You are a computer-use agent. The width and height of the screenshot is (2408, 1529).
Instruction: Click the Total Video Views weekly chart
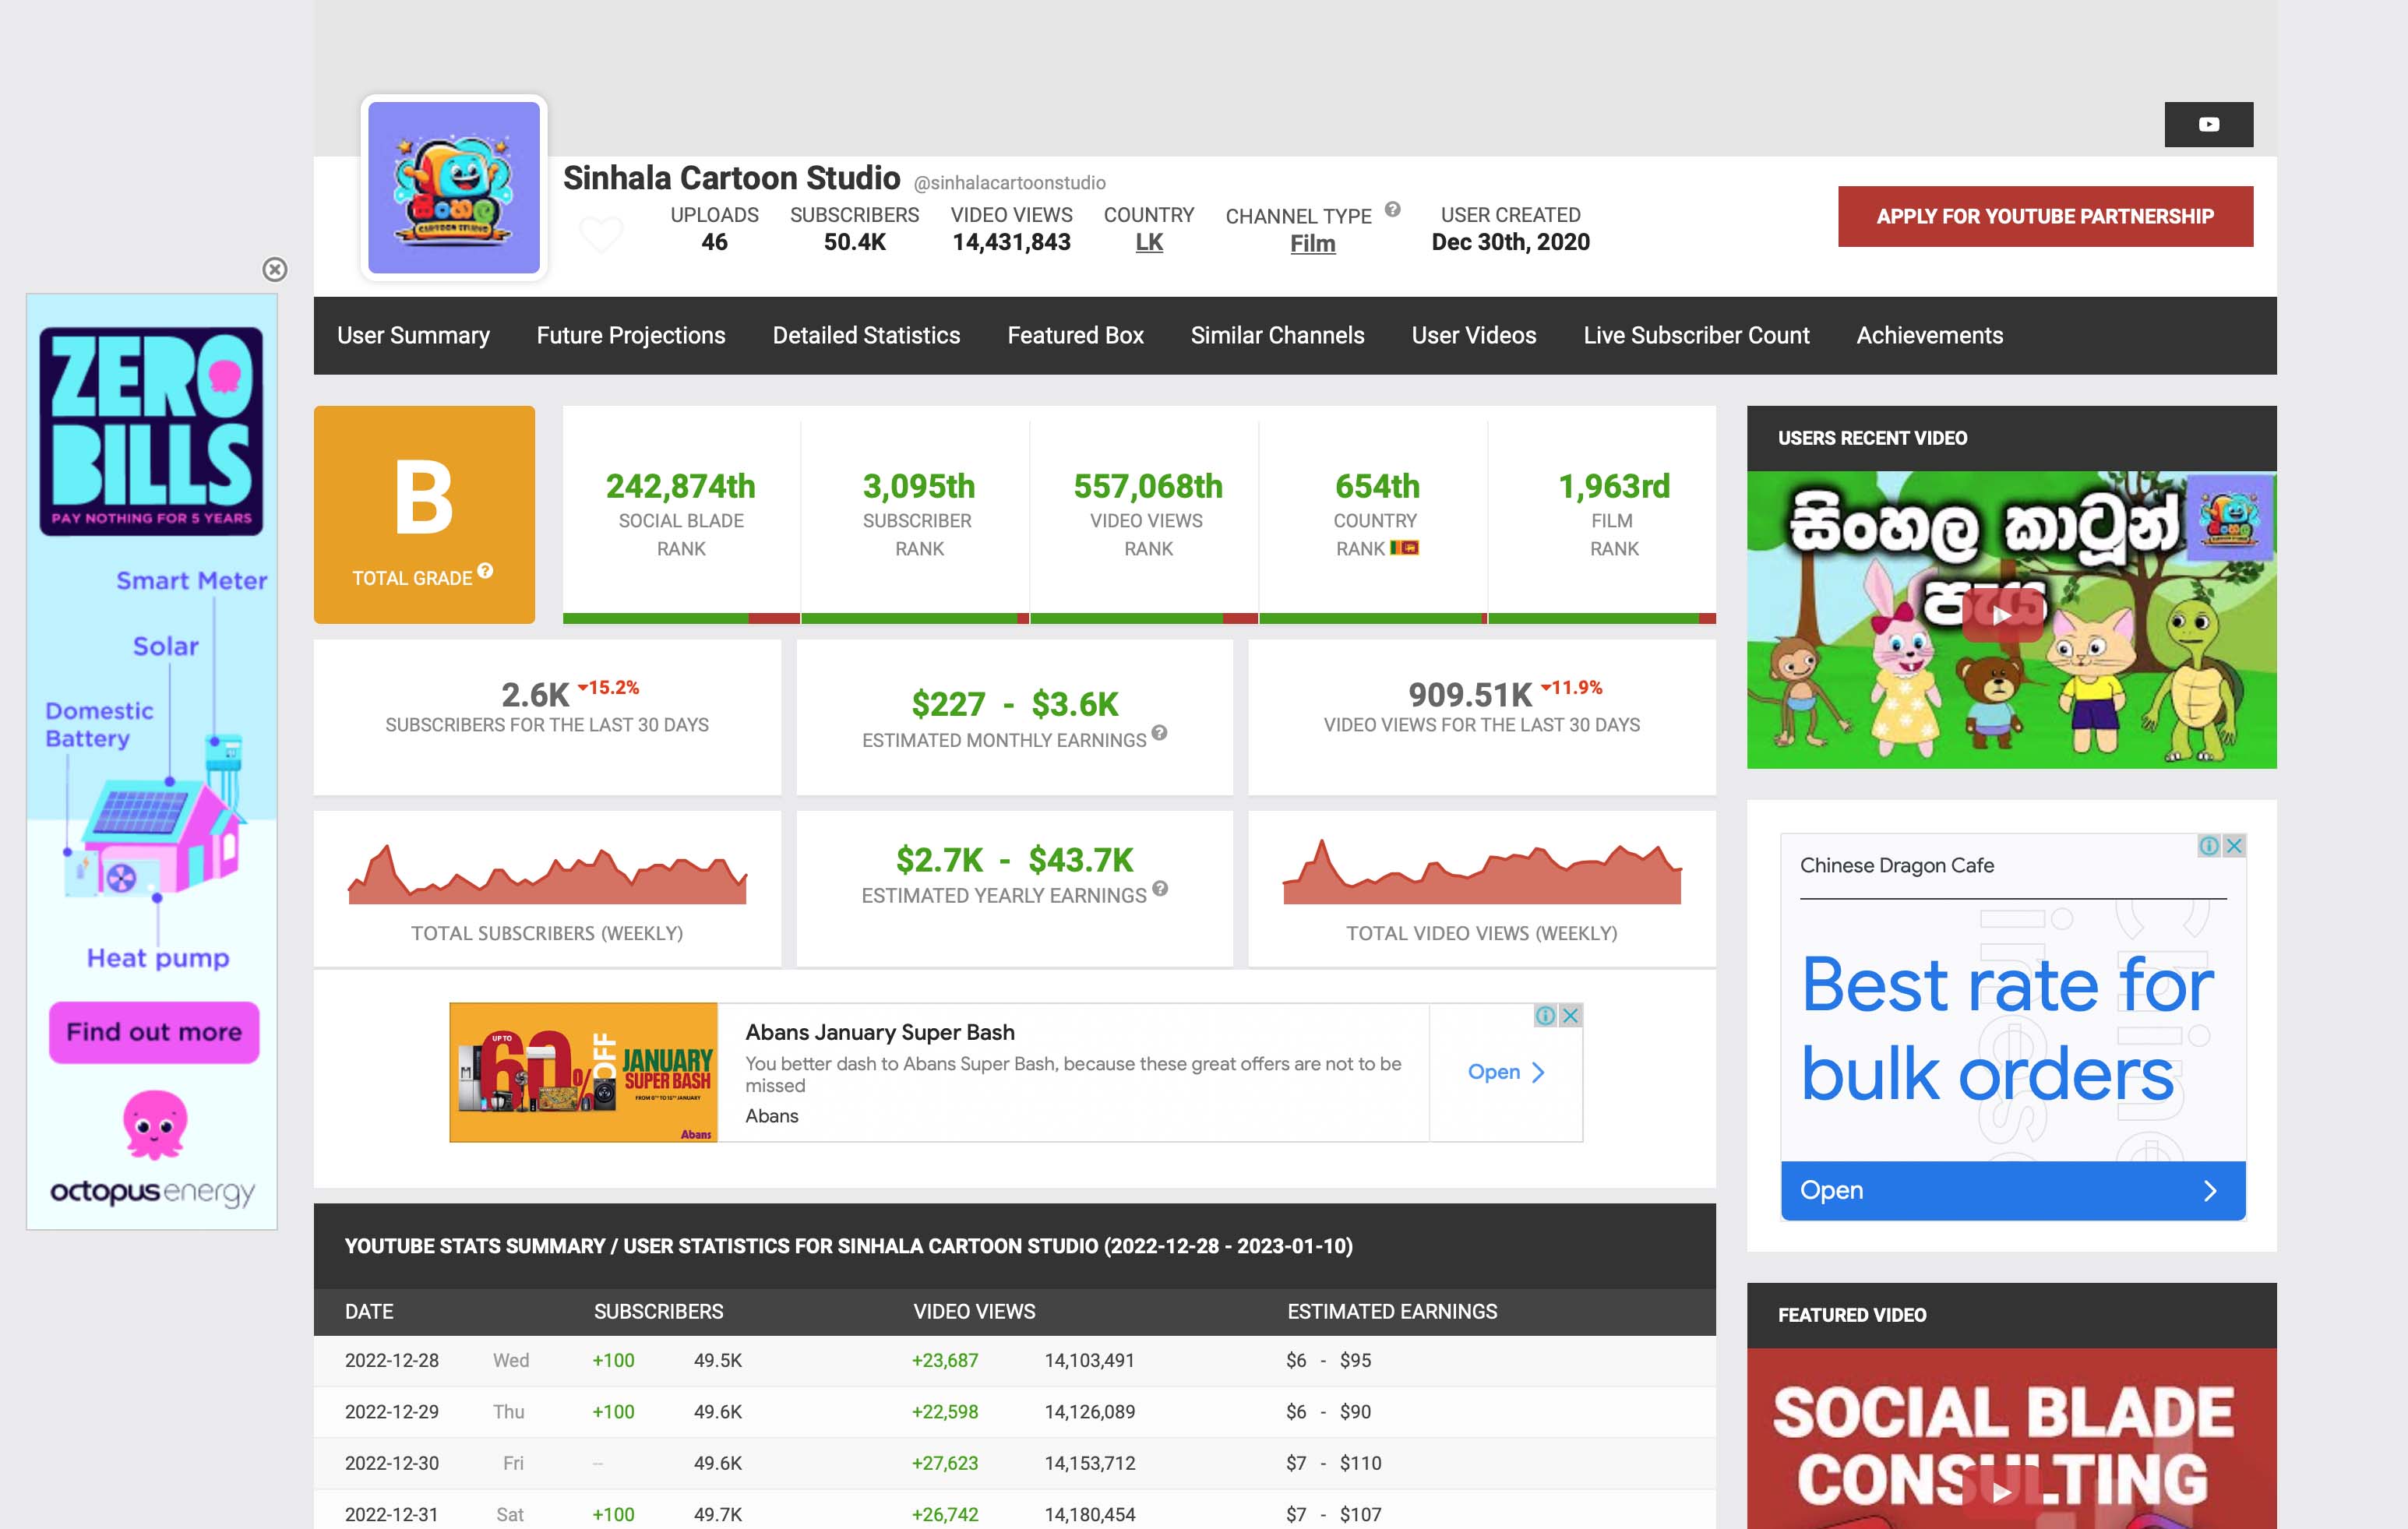coord(1482,871)
